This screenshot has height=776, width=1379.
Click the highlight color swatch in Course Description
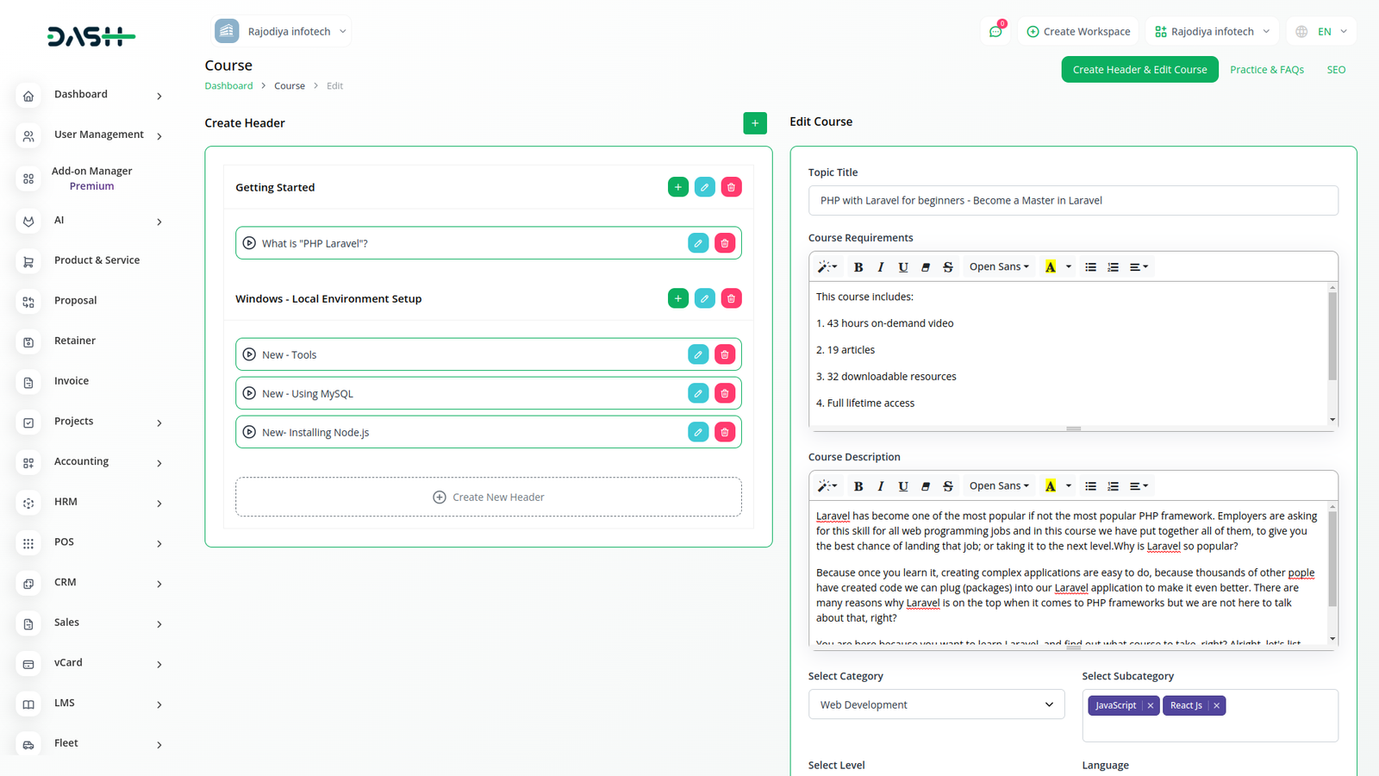click(x=1050, y=486)
